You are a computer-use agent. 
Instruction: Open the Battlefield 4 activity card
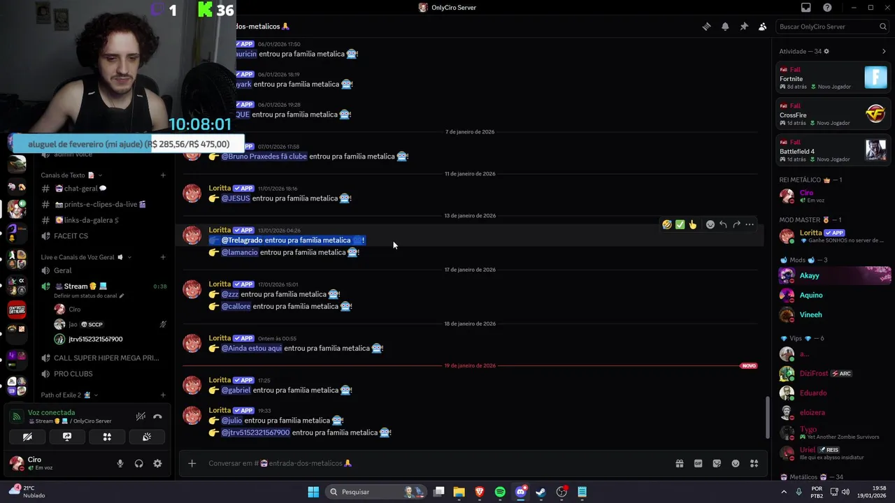[833, 150]
